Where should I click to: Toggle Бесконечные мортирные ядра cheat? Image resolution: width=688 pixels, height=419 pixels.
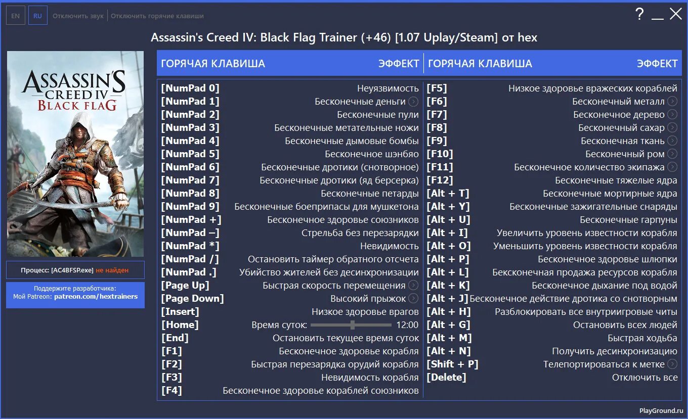pos(610,194)
